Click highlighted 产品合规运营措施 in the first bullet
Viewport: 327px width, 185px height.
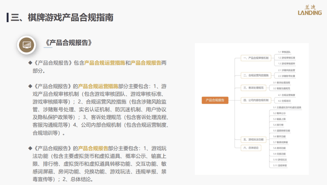tap(105, 63)
